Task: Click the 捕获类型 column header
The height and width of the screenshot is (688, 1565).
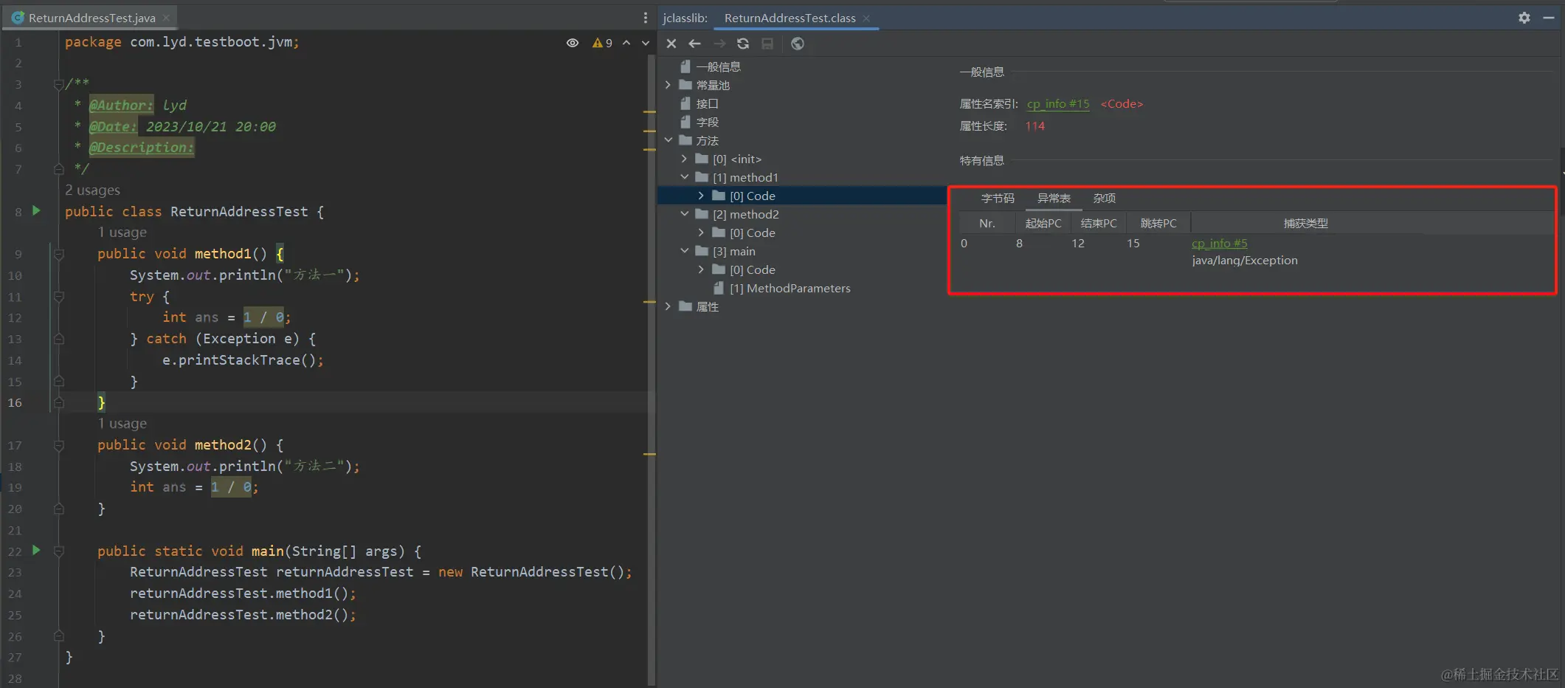Action: 1305,223
